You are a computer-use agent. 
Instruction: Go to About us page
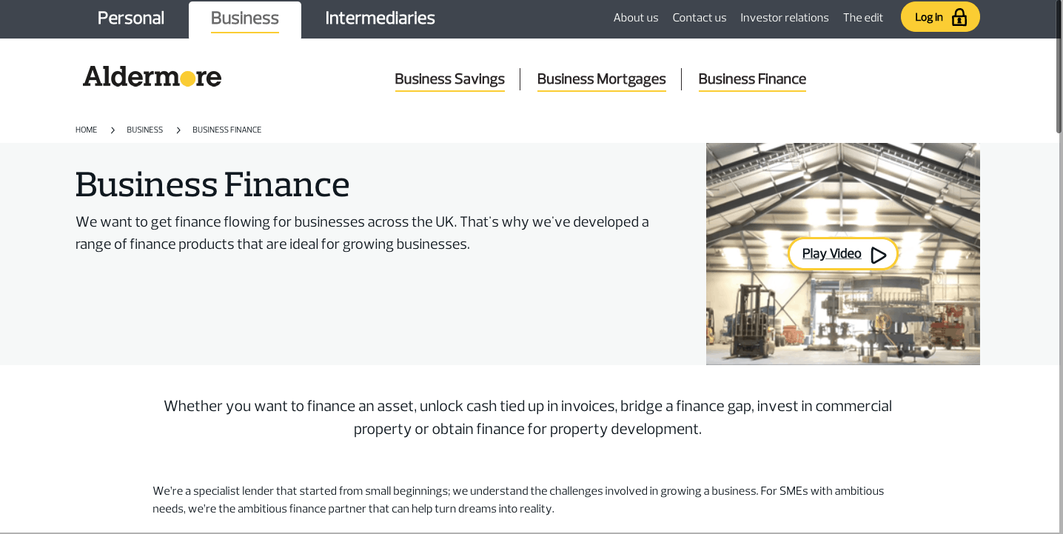[x=636, y=18]
